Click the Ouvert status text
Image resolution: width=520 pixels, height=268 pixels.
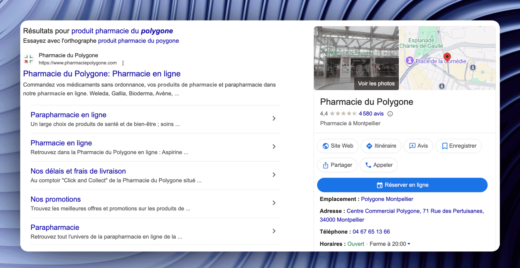tap(356, 244)
